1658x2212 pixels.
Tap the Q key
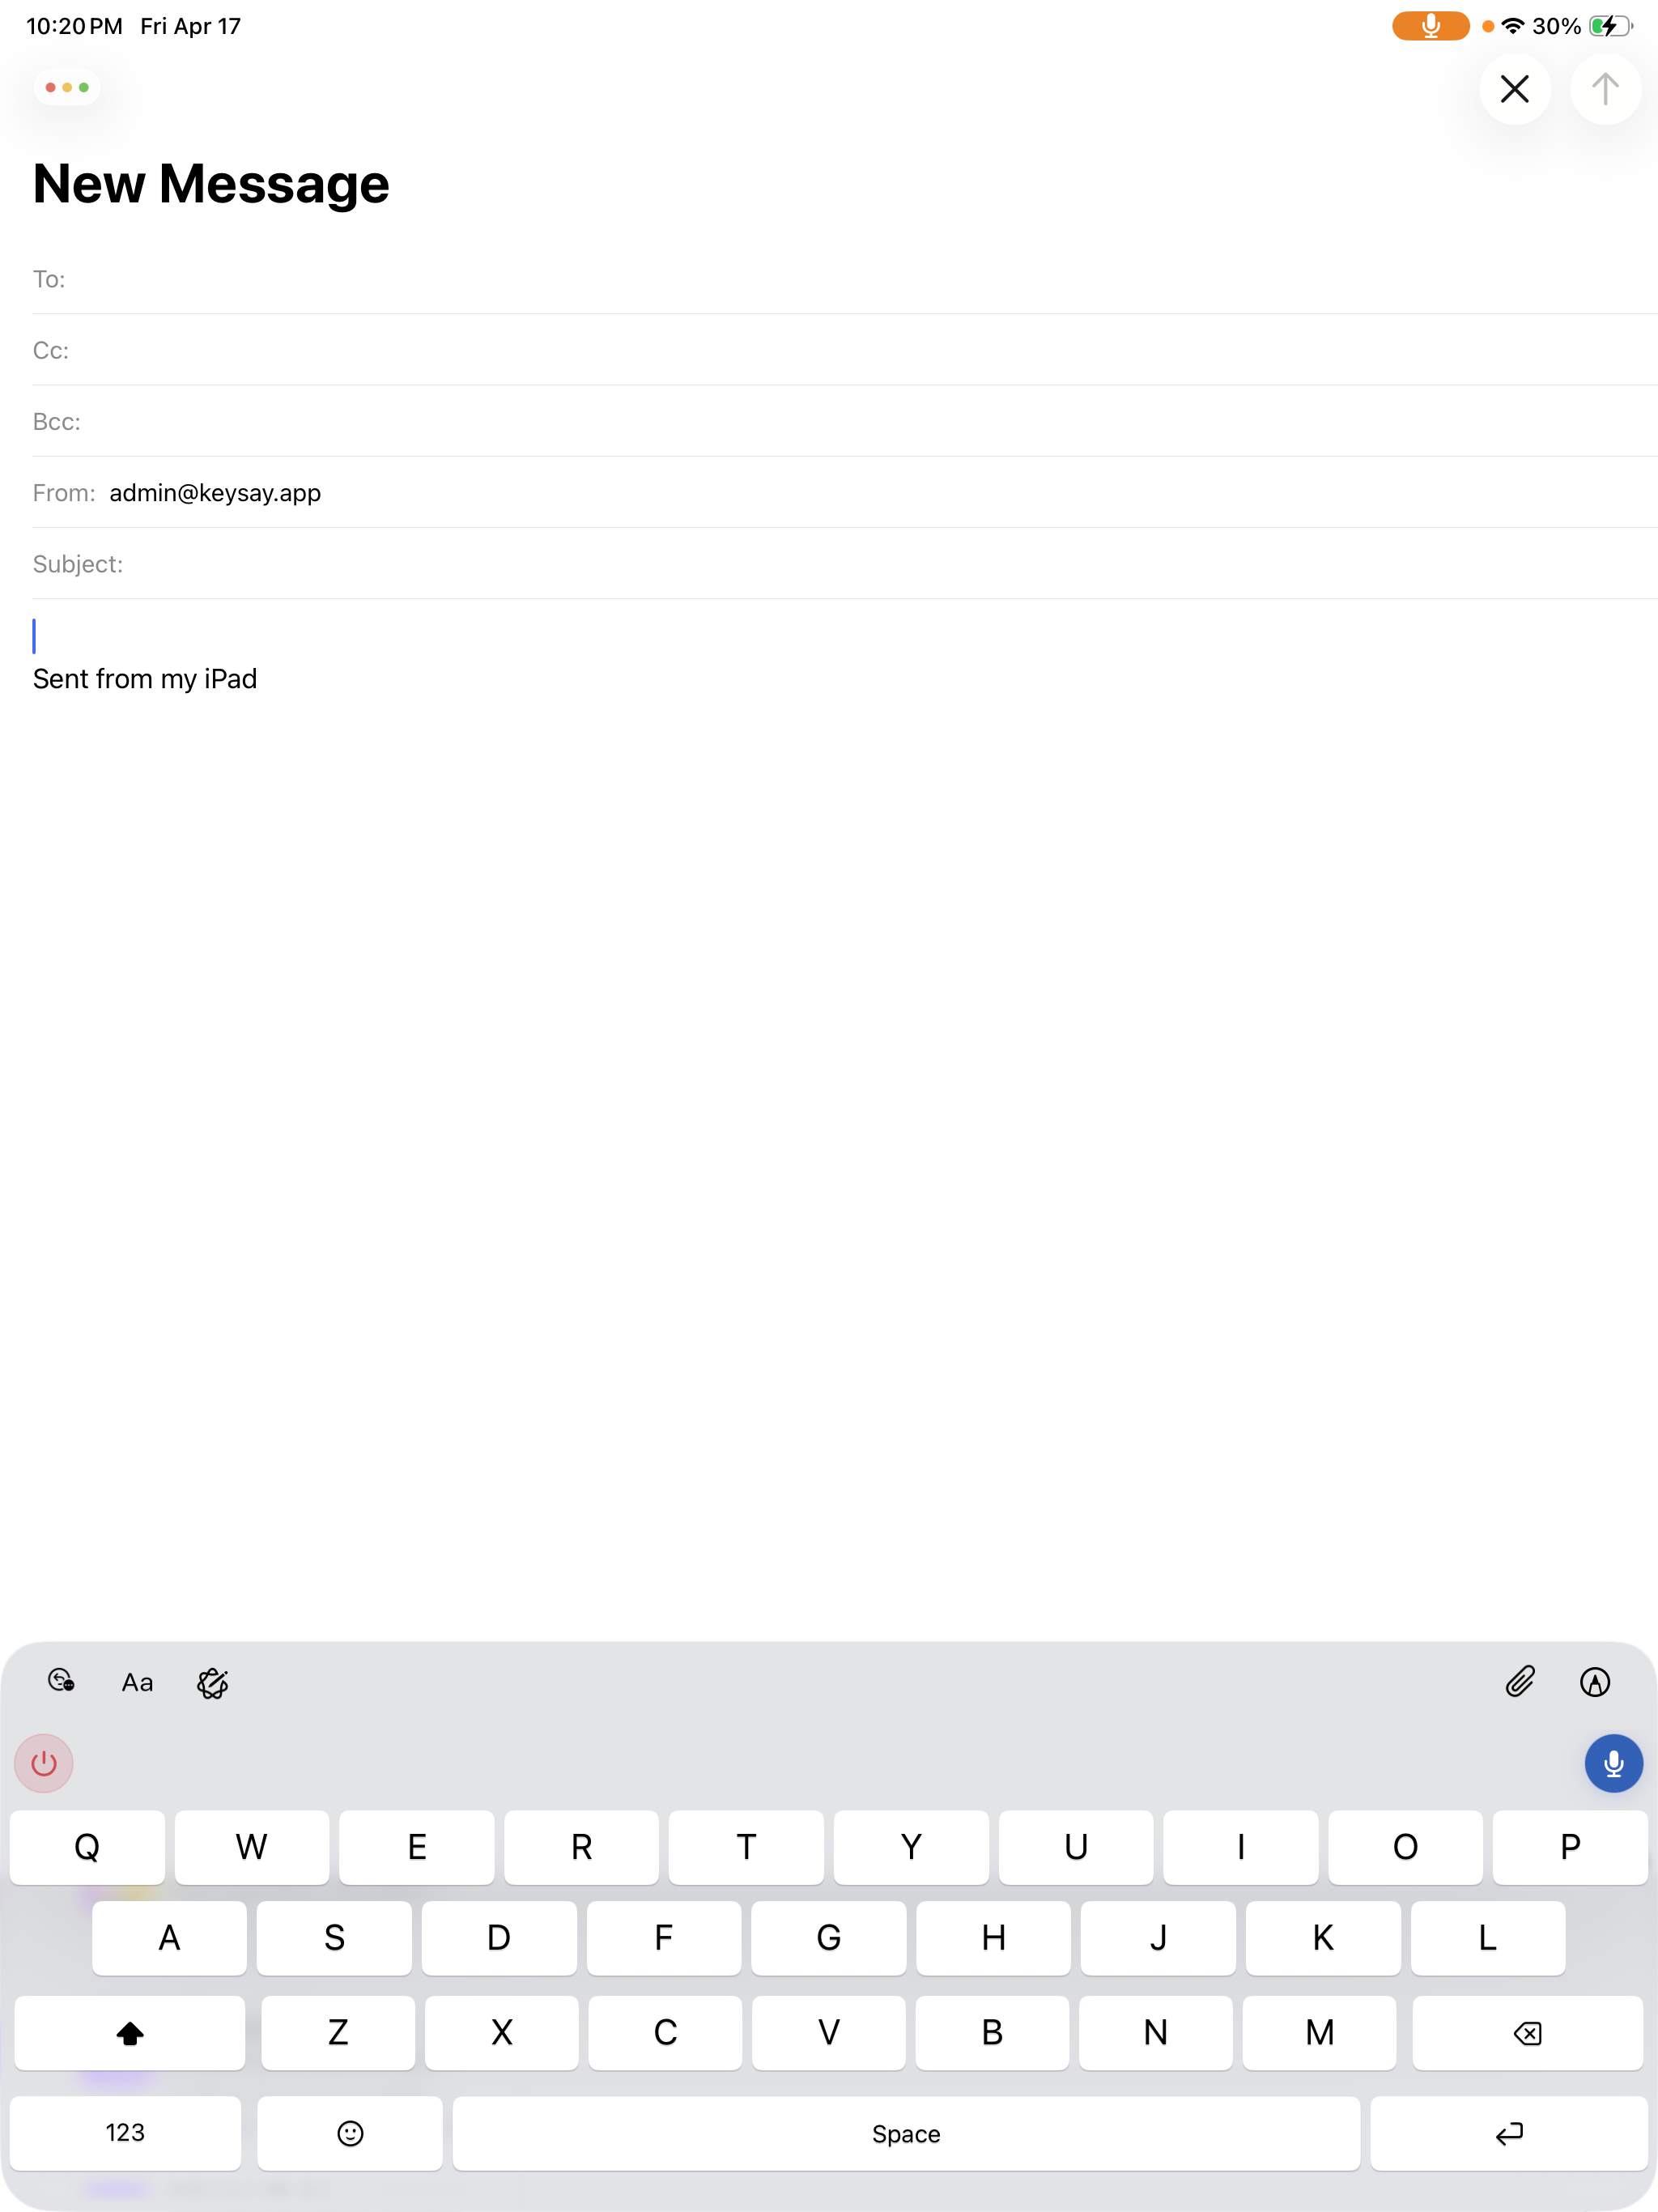coord(87,1847)
